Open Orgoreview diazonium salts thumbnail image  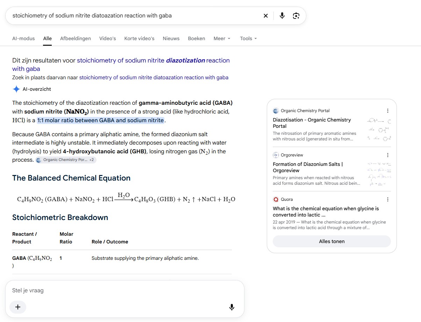[x=379, y=174]
